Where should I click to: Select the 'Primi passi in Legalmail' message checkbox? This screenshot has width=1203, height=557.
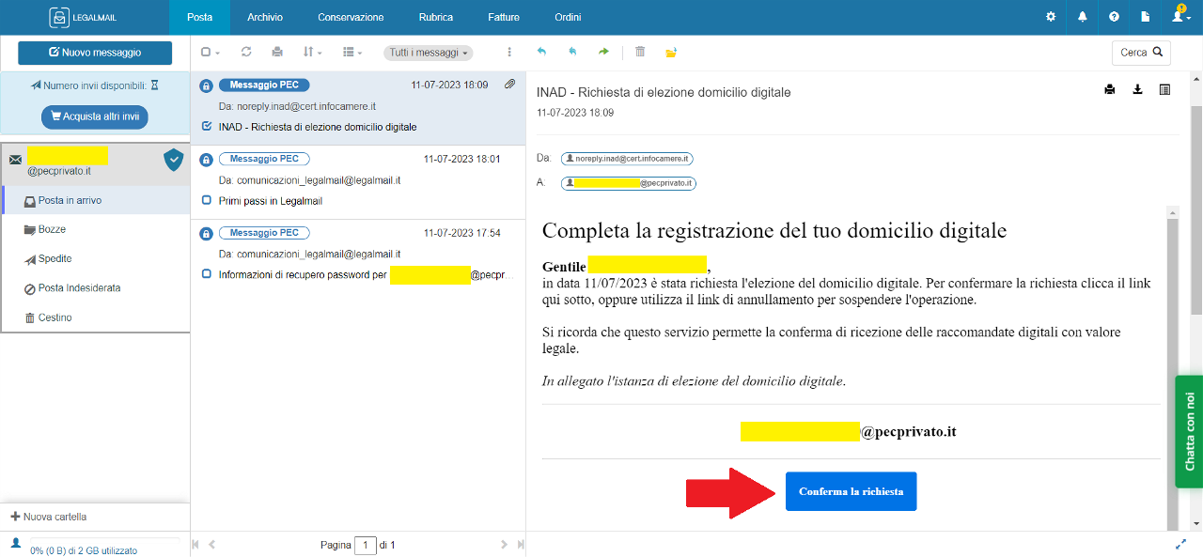point(207,200)
